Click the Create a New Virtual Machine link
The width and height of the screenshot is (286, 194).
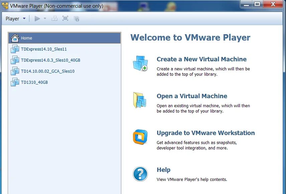201,59
